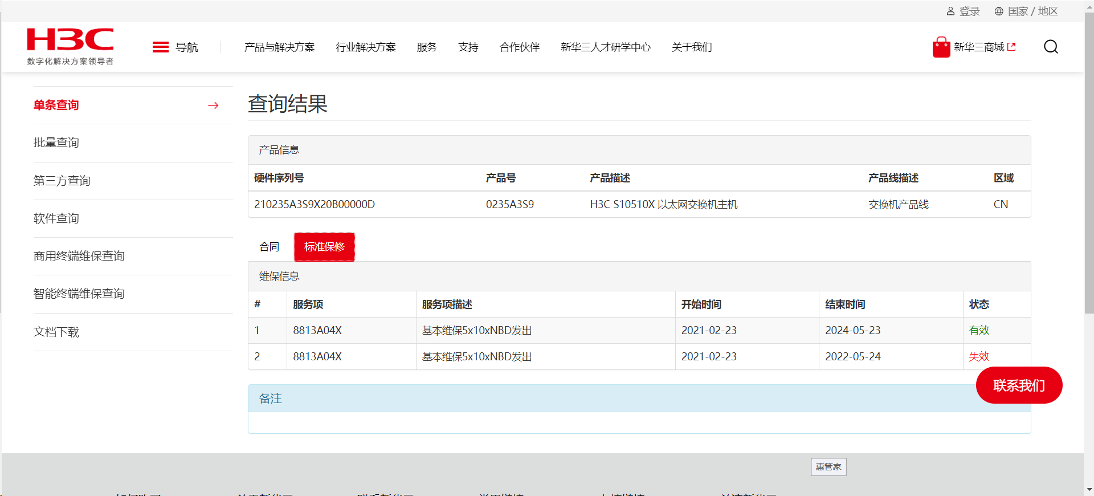This screenshot has width=1094, height=496.
Task: Click product number 0235A3S9
Action: pyautogui.click(x=510, y=205)
